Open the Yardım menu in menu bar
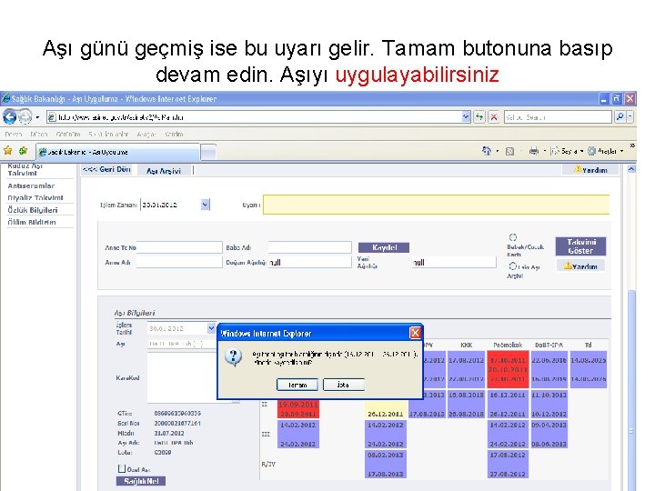655x491 pixels. (174, 134)
